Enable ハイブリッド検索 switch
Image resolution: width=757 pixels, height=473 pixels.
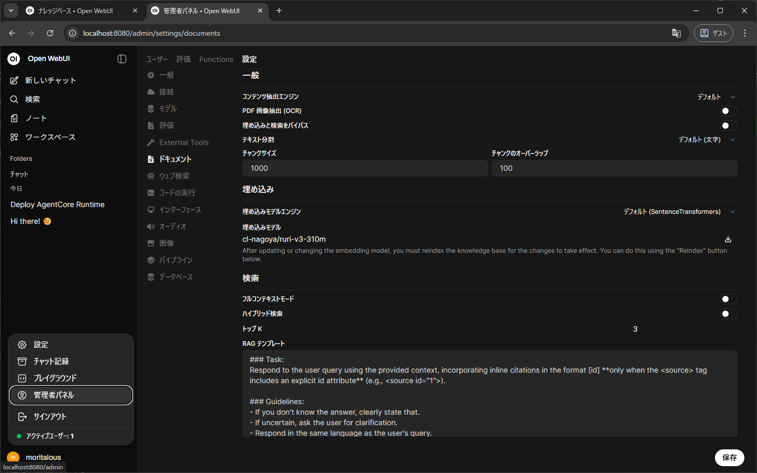coord(728,314)
